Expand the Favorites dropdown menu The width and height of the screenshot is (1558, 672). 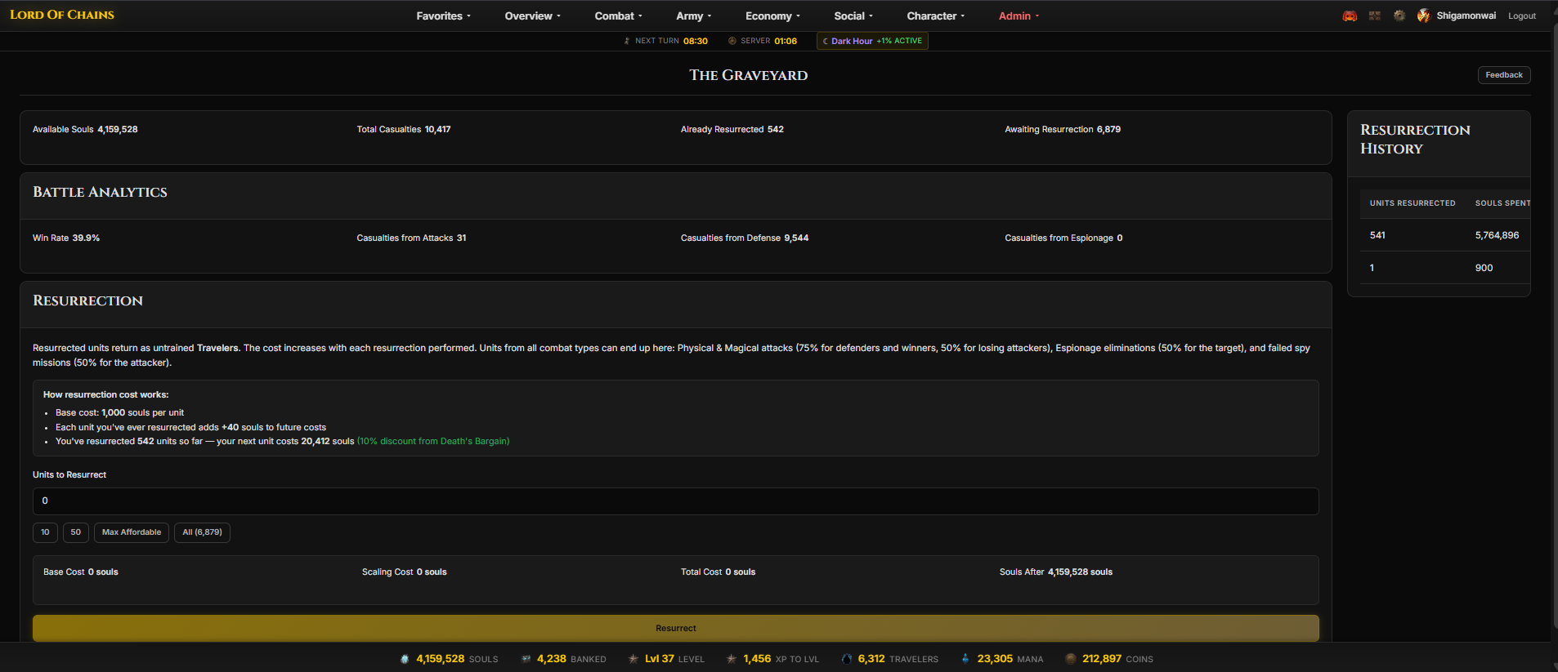(443, 16)
